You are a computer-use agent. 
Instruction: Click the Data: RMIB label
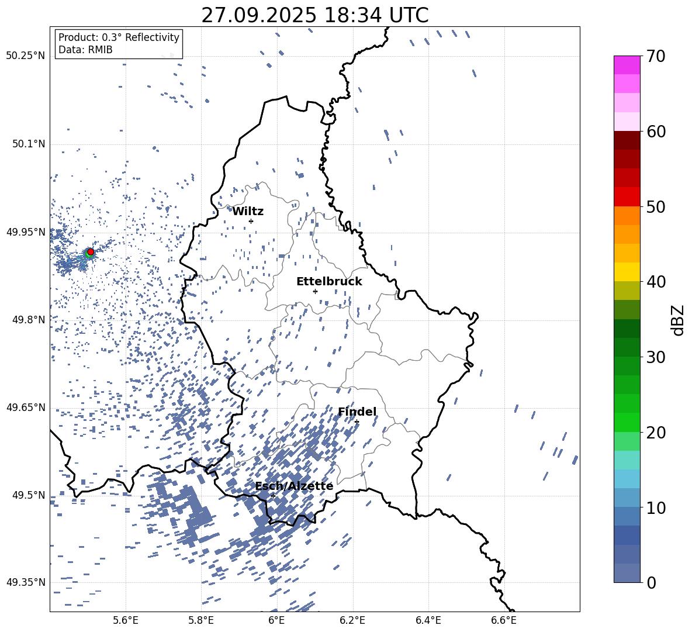[x=85, y=50]
